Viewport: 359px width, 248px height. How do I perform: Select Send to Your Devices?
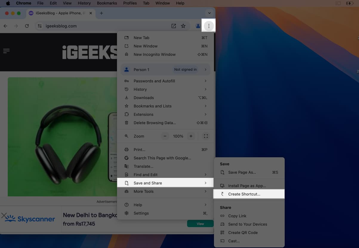tap(249, 224)
